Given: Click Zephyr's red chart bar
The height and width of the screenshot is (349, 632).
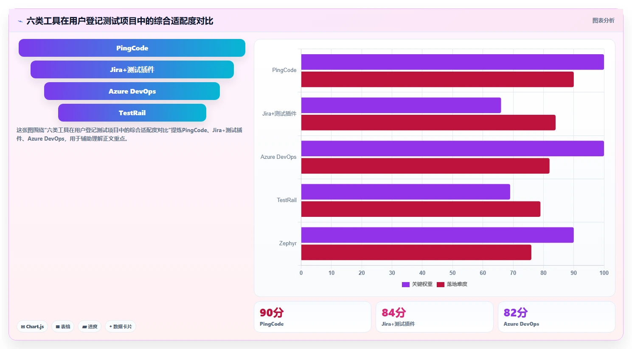Looking at the screenshot, I should 416,252.
